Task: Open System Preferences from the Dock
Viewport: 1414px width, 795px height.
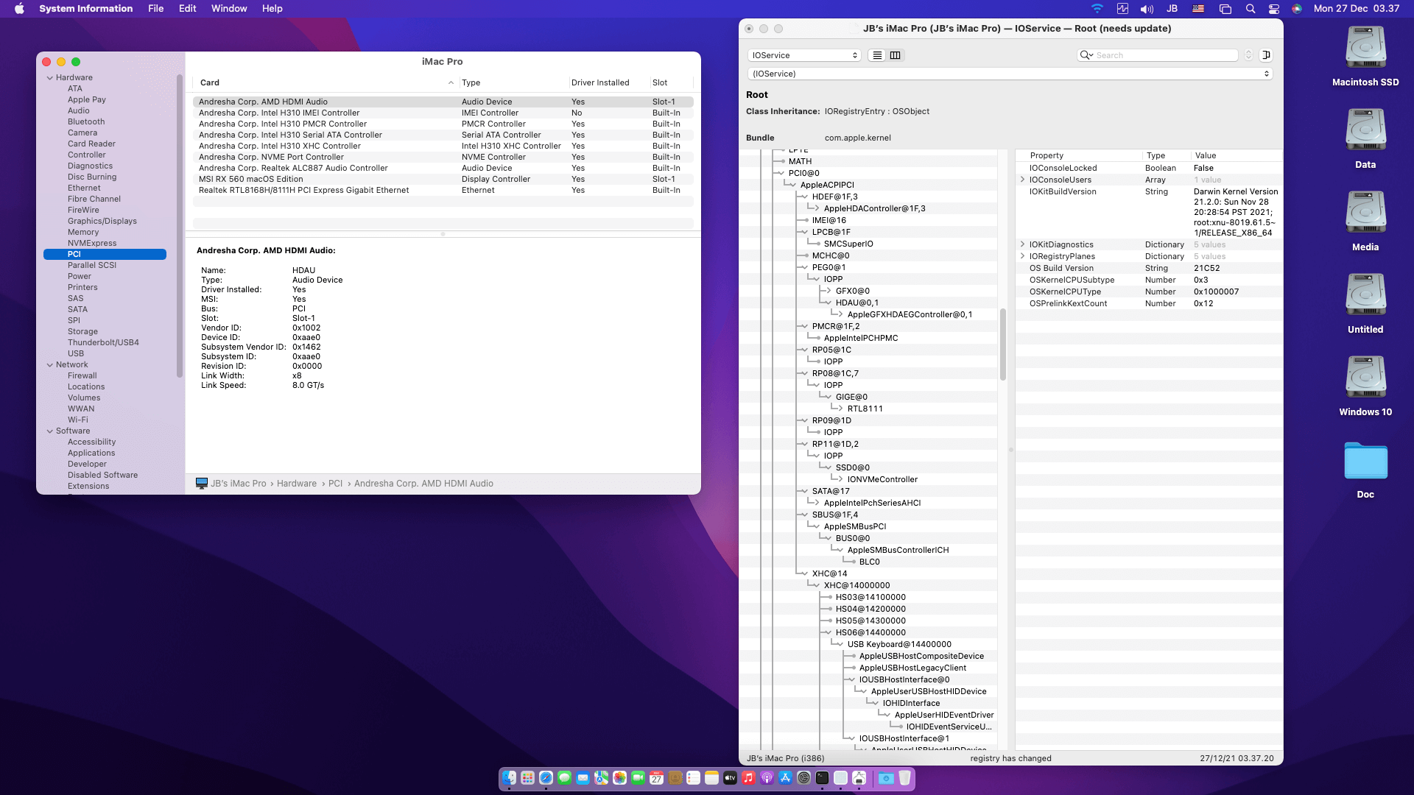Action: coord(803,778)
